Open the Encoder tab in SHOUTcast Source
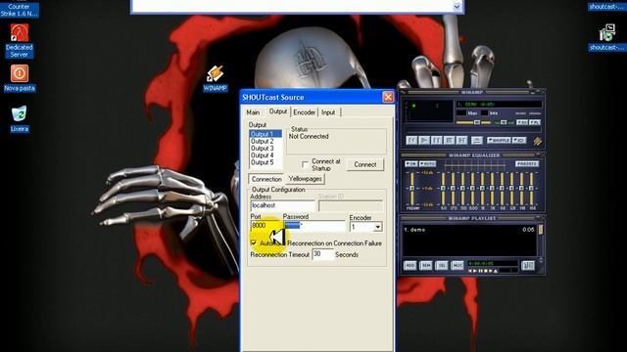The height and width of the screenshot is (352, 627). (x=305, y=112)
